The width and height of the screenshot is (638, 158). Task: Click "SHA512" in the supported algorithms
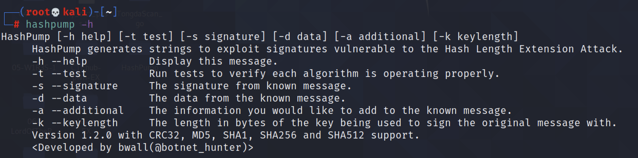click(346, 135)
